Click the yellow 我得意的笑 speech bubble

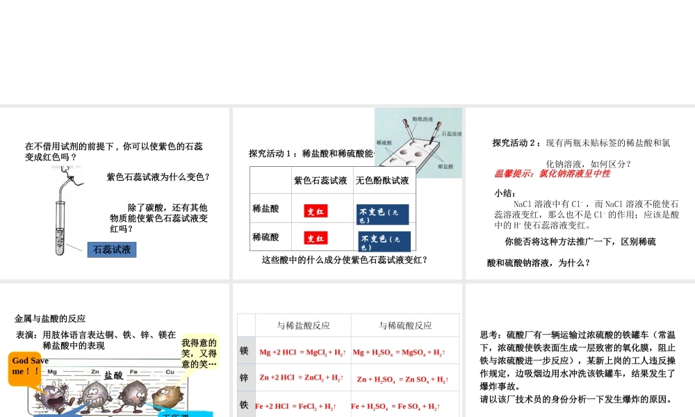(x=199, y=353)
